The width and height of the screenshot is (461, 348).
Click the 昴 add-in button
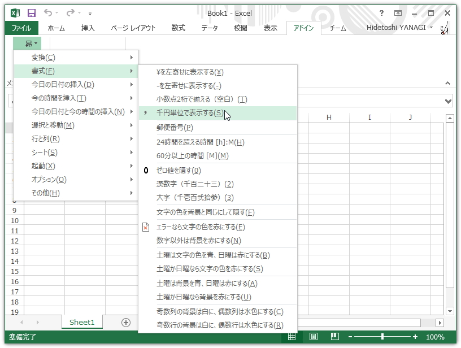pos(25,42)
